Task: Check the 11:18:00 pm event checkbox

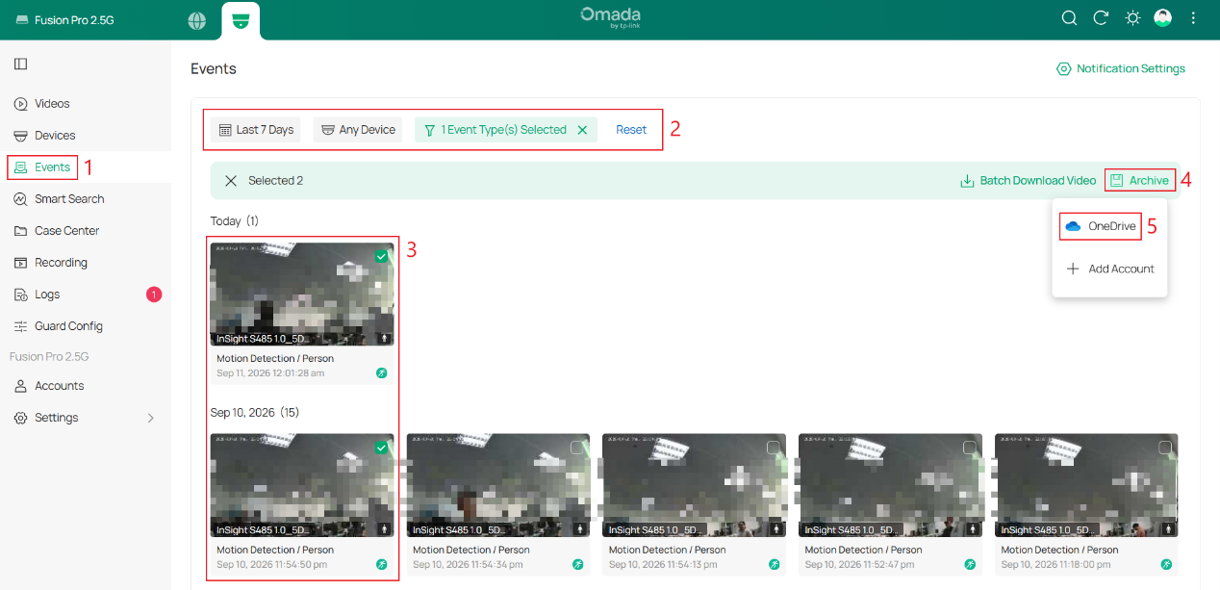Action: [x=1165, y=448]
